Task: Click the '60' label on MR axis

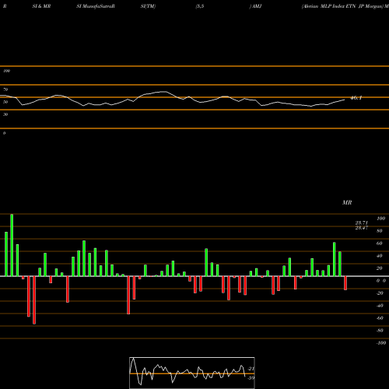Action: pos(380,244)
